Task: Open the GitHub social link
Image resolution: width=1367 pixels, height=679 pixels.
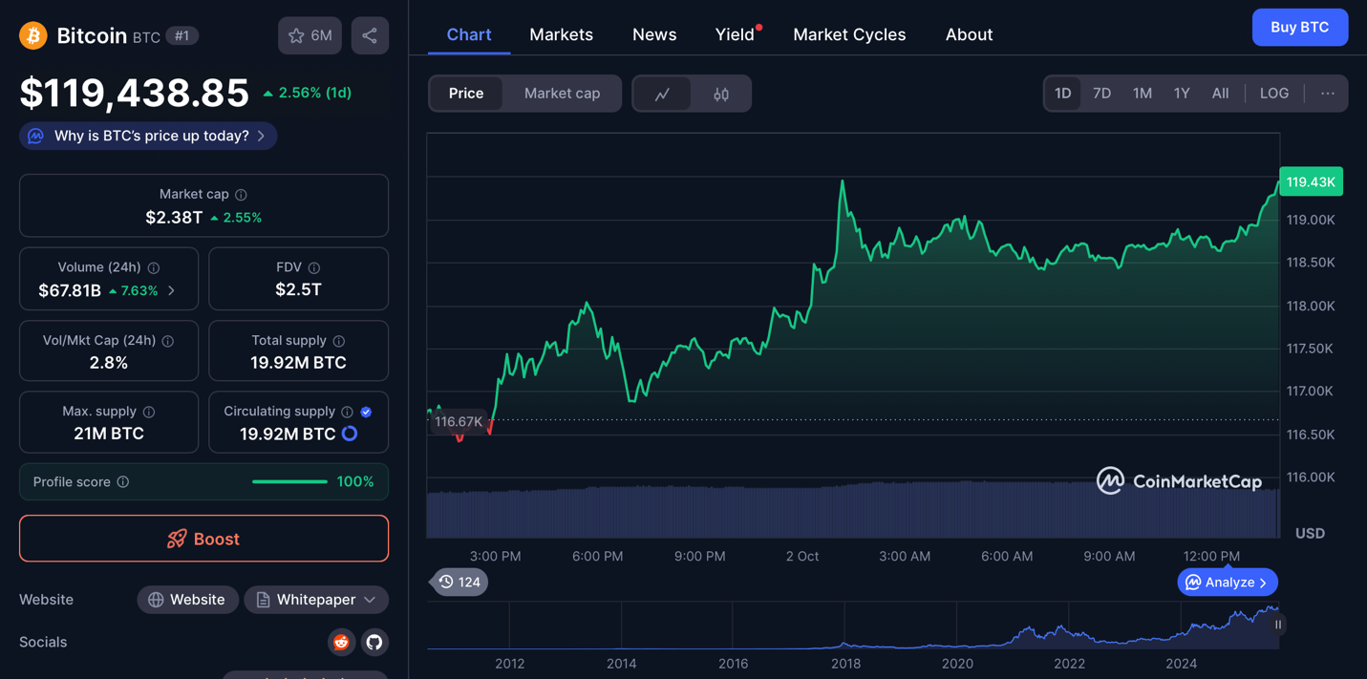Action: (x=374, y=642)
